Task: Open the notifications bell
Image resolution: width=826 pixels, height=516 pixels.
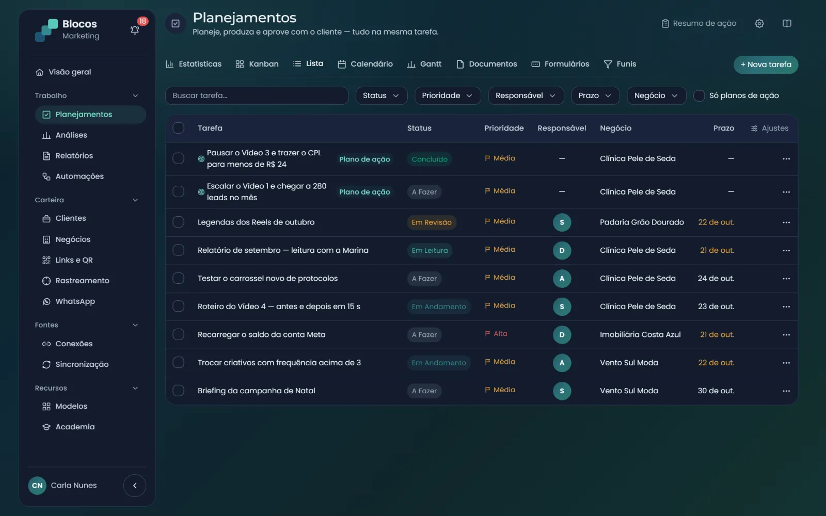Action: pos(135,30)
